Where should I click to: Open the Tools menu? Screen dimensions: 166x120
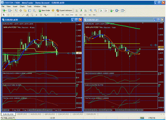[x=29, y=6]
